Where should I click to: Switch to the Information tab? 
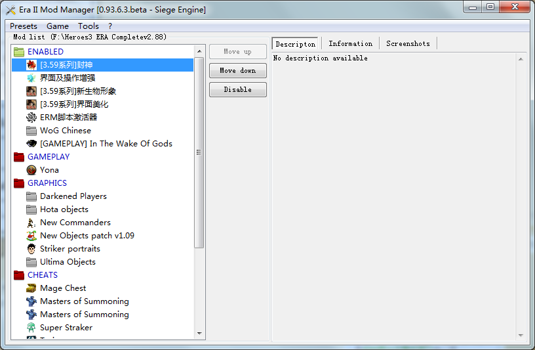350,44
